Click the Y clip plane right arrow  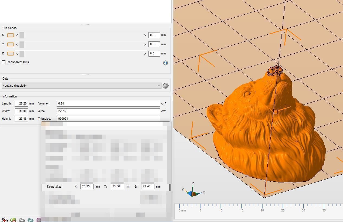[145, 44]
